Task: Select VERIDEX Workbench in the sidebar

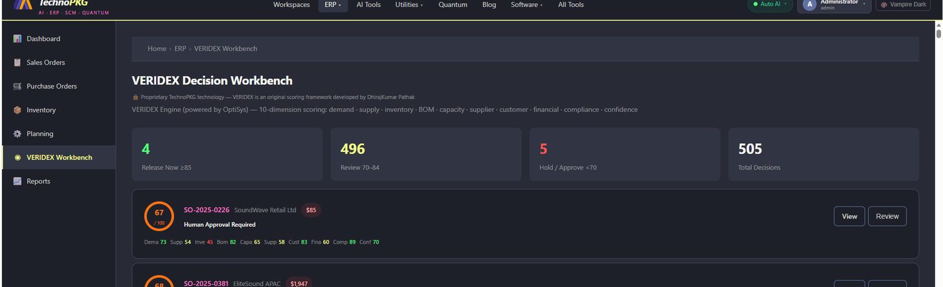Action: click(59, 158)
